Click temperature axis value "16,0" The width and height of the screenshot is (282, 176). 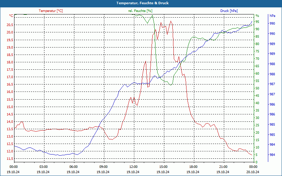click(10, 92)
